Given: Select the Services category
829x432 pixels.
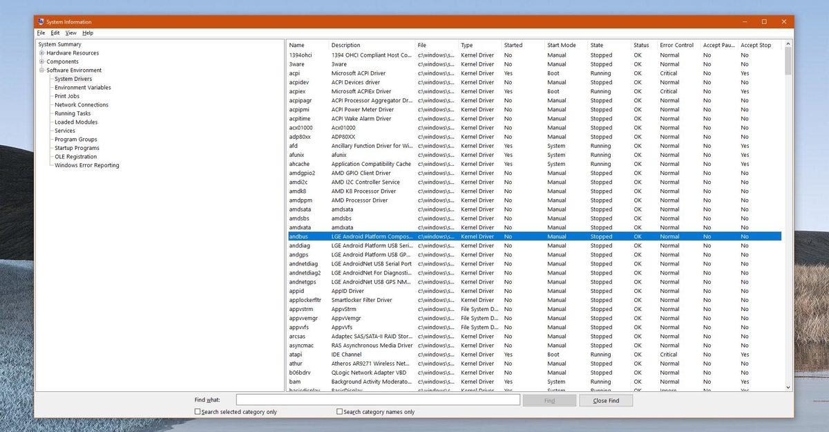Looking at the screenshot, I should (x=64, y=130).
